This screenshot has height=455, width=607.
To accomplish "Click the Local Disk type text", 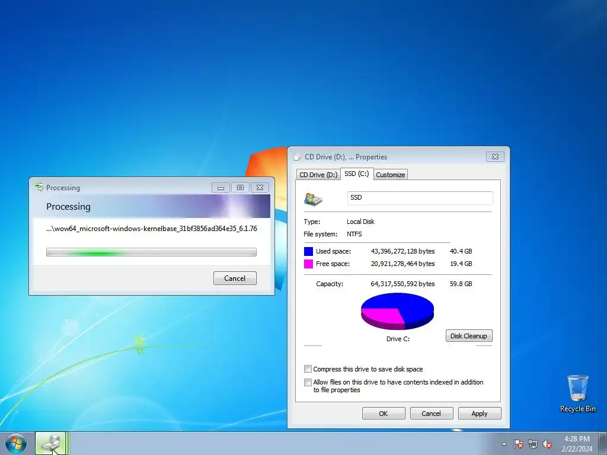I will point(360,222).
